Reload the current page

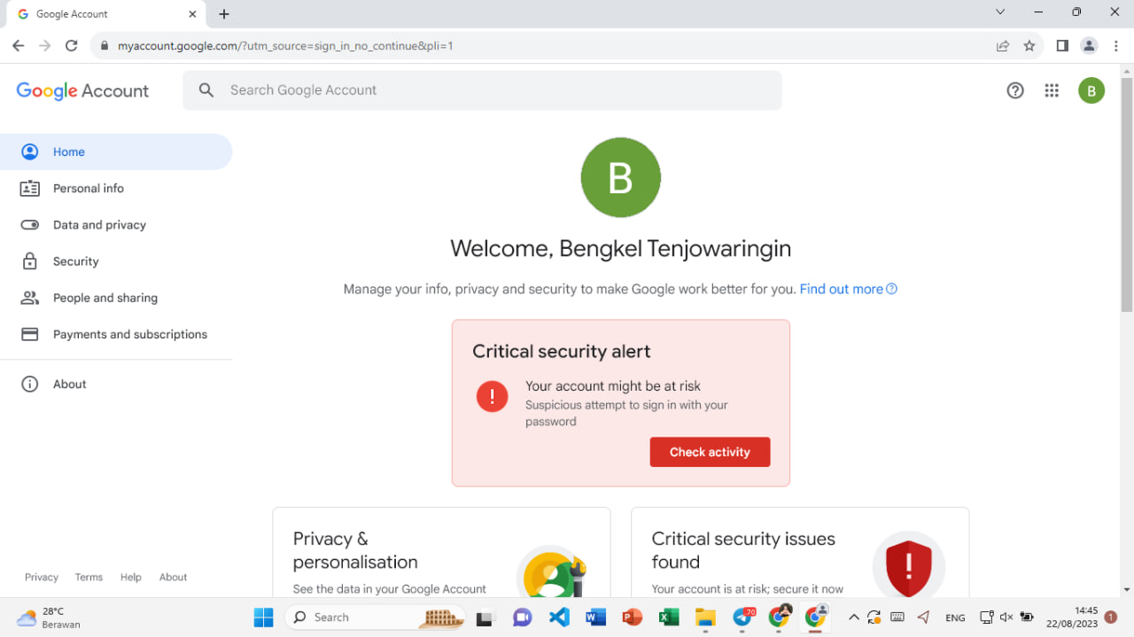72,46
